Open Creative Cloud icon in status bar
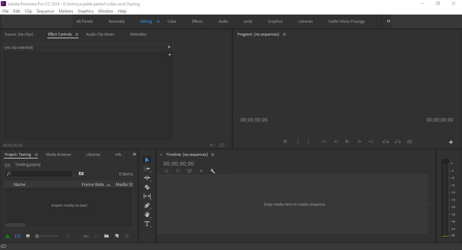 [x=3, y=247]
